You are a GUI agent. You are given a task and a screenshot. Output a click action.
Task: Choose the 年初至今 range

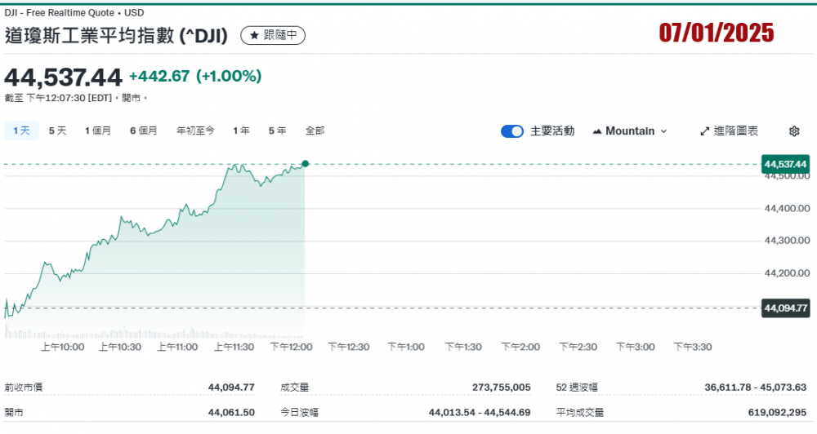(195, 131)
